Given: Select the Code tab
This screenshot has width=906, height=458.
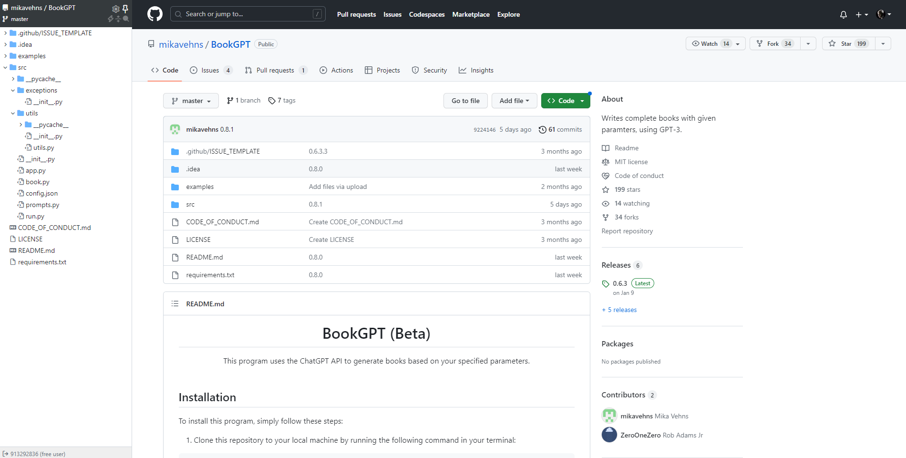Looking at the screenshot, I should coord(165,70).
